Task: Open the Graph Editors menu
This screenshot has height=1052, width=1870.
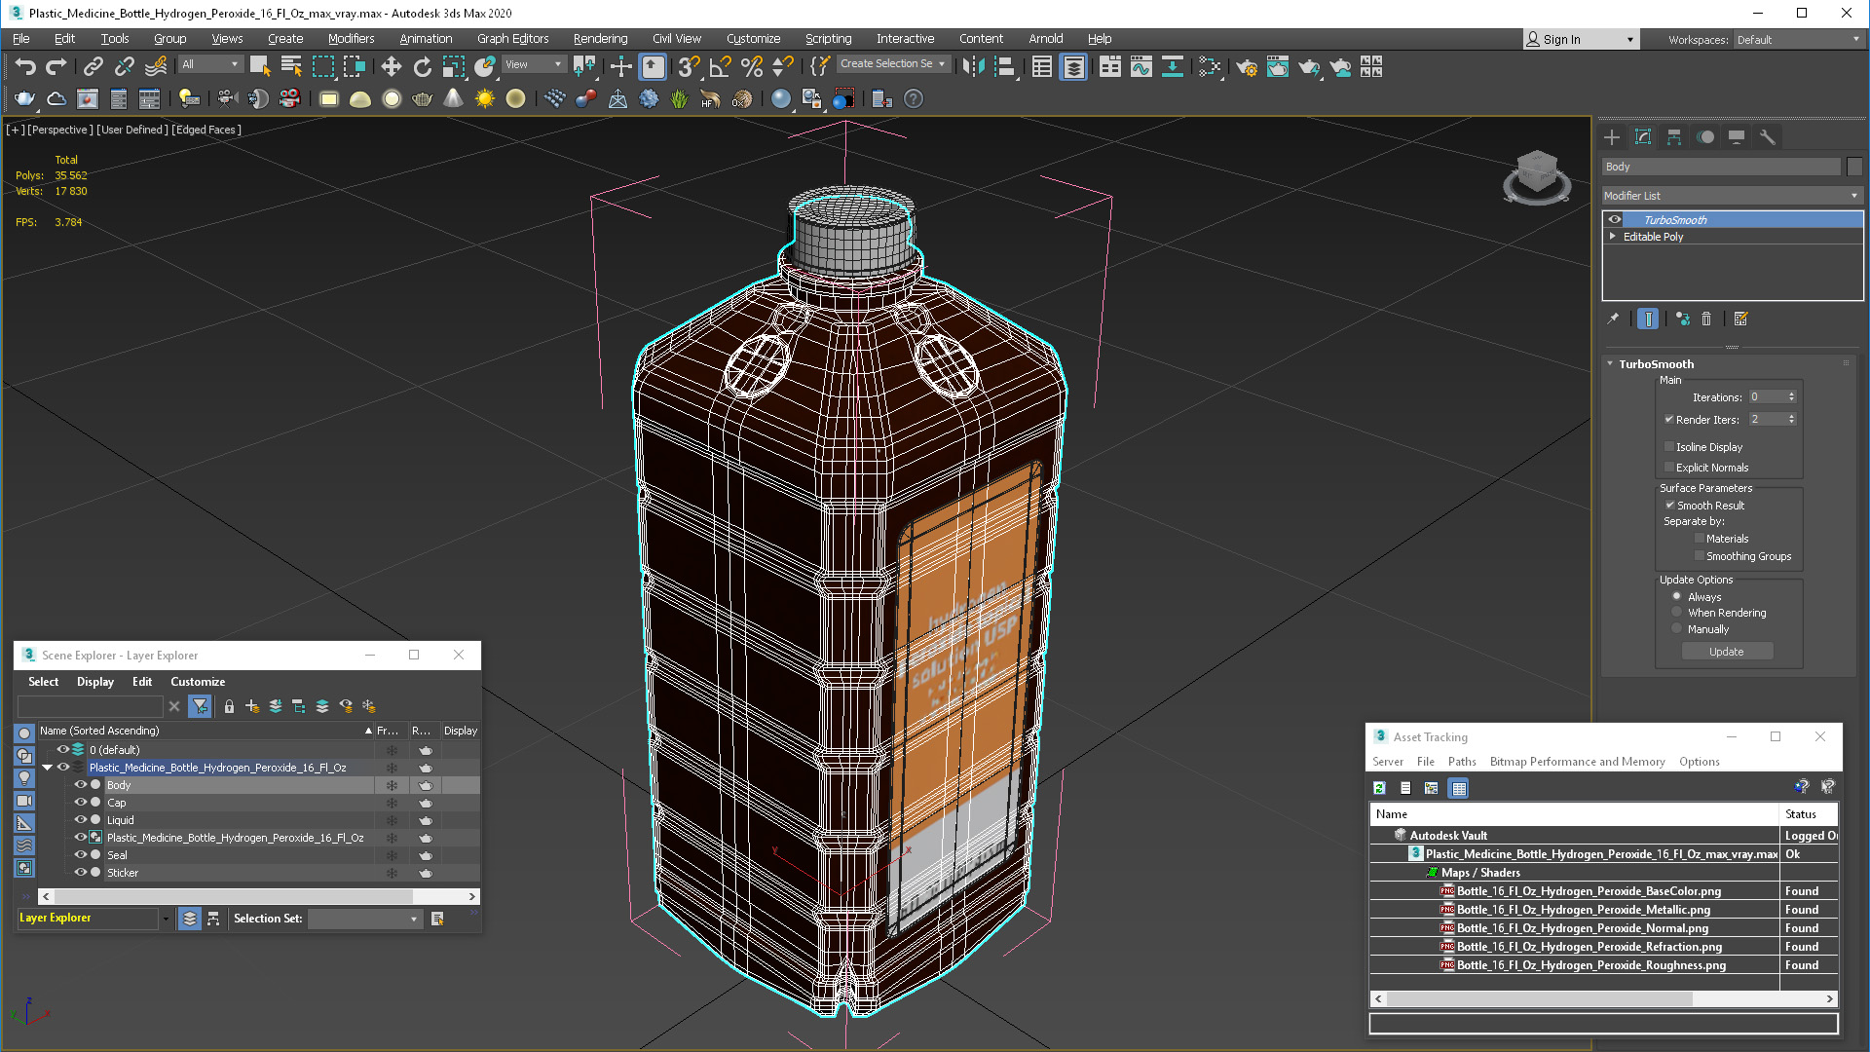Action: 512,39
